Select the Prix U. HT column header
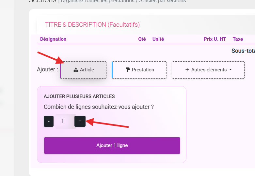255x176 pixels. tap(215, 39)
